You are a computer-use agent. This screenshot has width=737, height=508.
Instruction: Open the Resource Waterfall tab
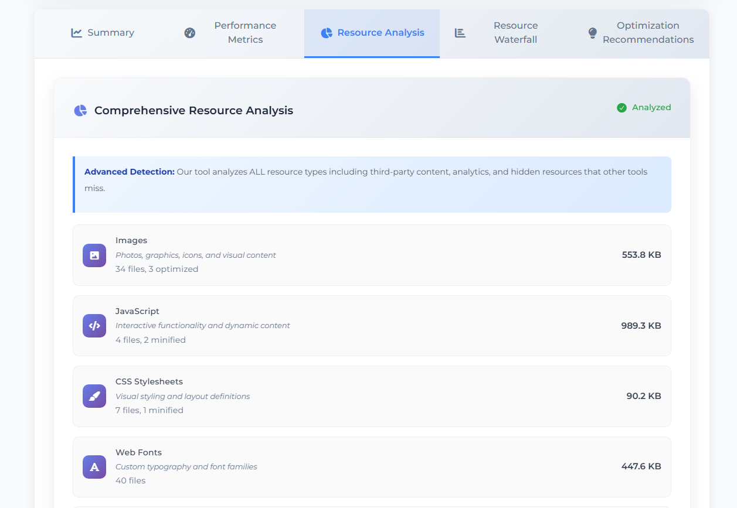pos(507,33)
